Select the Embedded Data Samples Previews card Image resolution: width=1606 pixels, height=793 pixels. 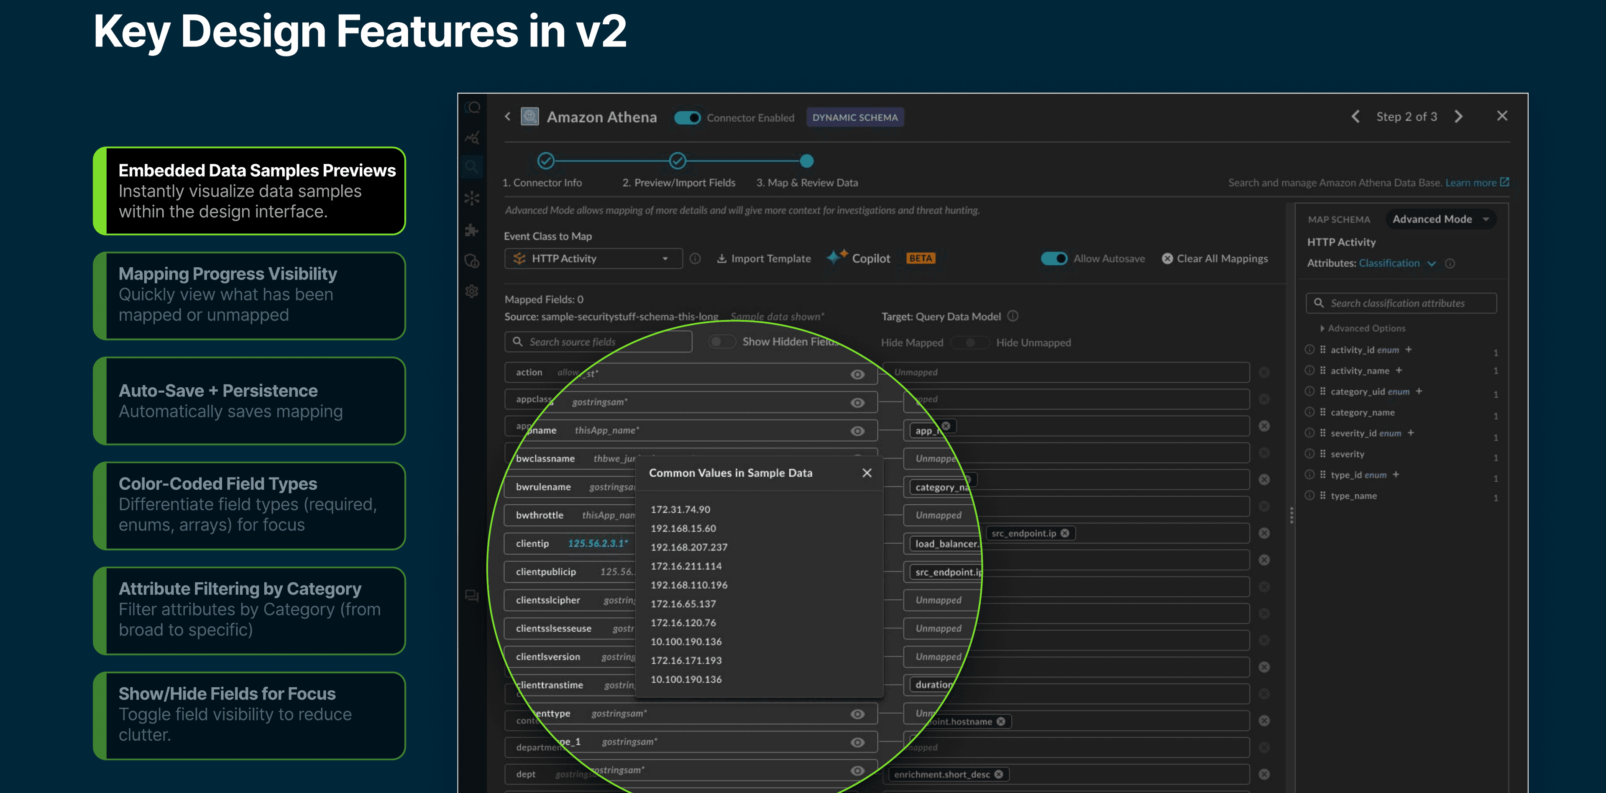coord(249,191)
